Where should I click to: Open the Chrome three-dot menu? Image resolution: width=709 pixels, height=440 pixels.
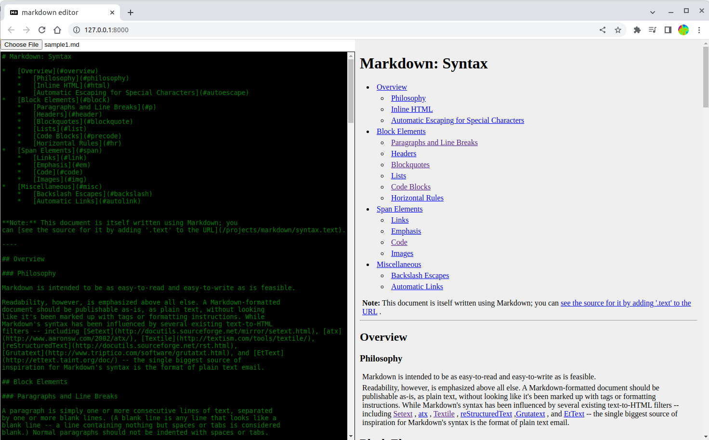tap(699, 30)
